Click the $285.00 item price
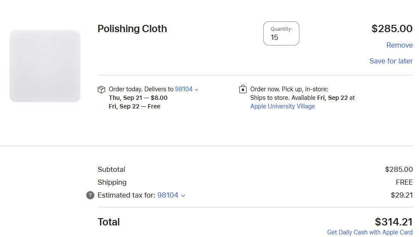The width and height of the screenshot is (419, 237). 392,29
